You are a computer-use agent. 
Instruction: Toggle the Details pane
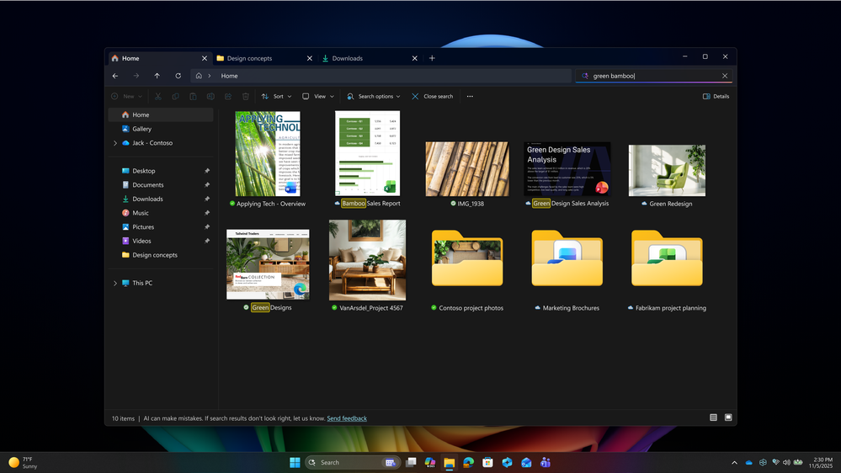click(716, 97)
